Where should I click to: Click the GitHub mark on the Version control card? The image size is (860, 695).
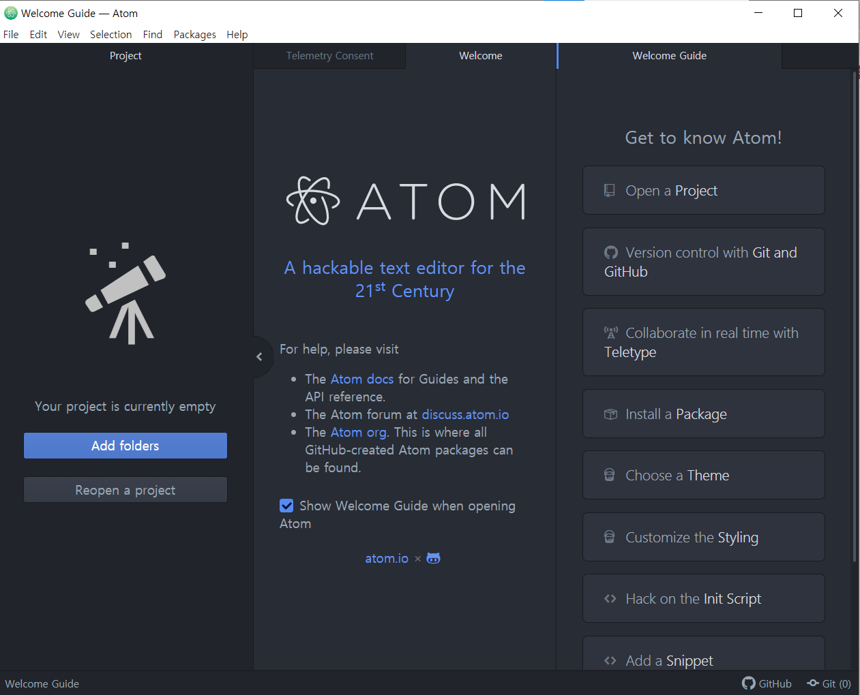pos(610,253)
